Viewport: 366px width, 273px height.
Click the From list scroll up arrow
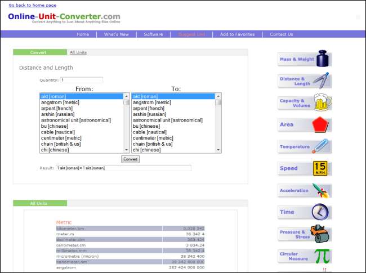click(x=126, y=96)
